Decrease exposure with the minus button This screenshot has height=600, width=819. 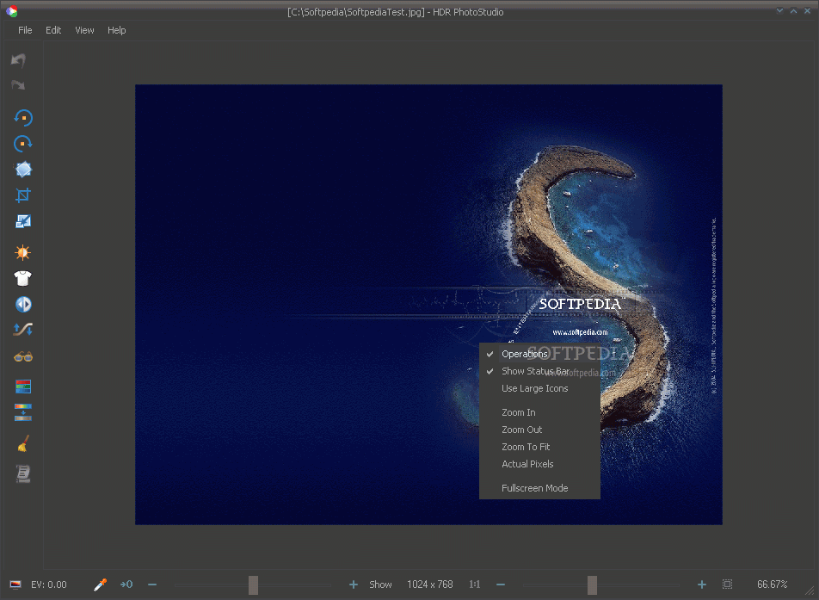(x=152, y=585)
